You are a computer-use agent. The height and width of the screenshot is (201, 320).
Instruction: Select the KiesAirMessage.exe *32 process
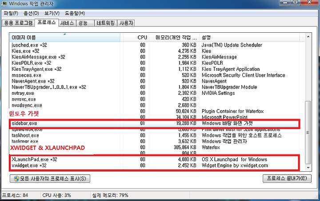[38, 57]
